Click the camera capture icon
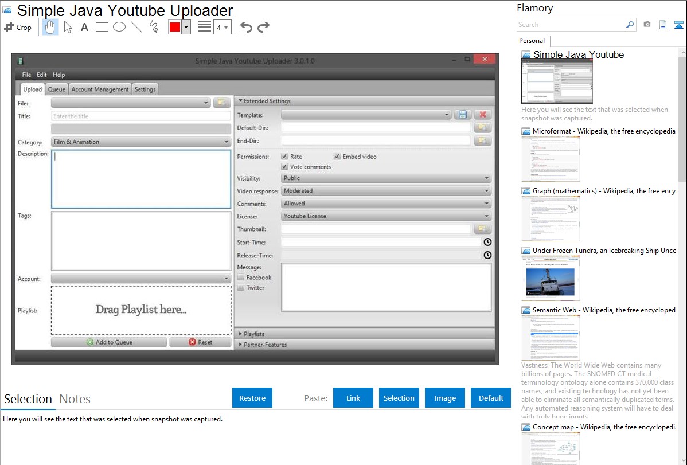 pyautogui.click(x=647, y=25)
